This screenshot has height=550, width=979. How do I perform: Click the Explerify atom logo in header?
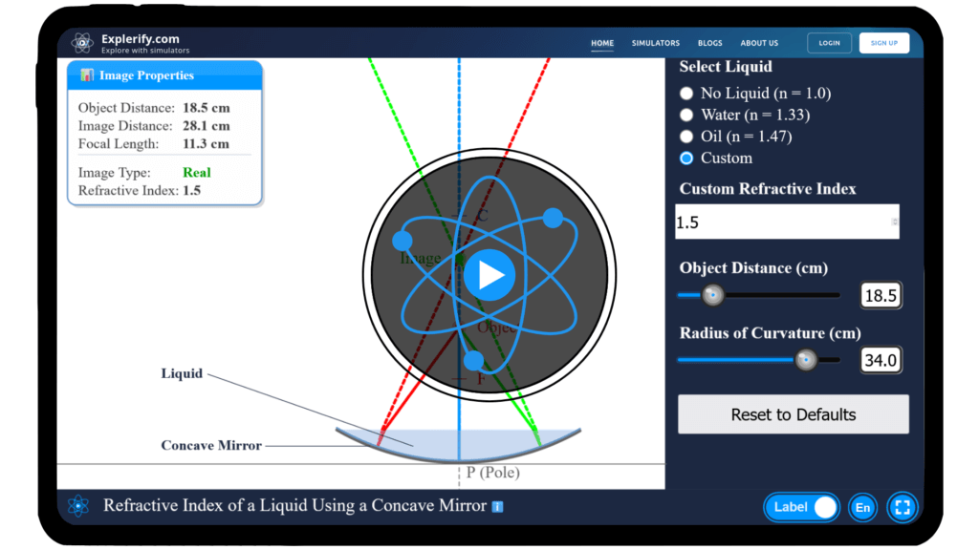(x=82, y=42)
